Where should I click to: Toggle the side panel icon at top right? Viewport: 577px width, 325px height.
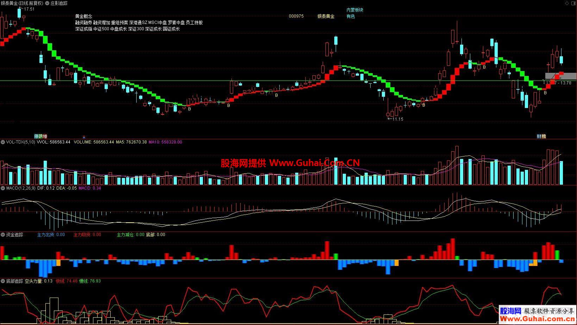[x=573, y=3]
